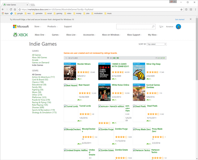Click the Xbox logo
The image size is (198, 160).
pos(20,35)
